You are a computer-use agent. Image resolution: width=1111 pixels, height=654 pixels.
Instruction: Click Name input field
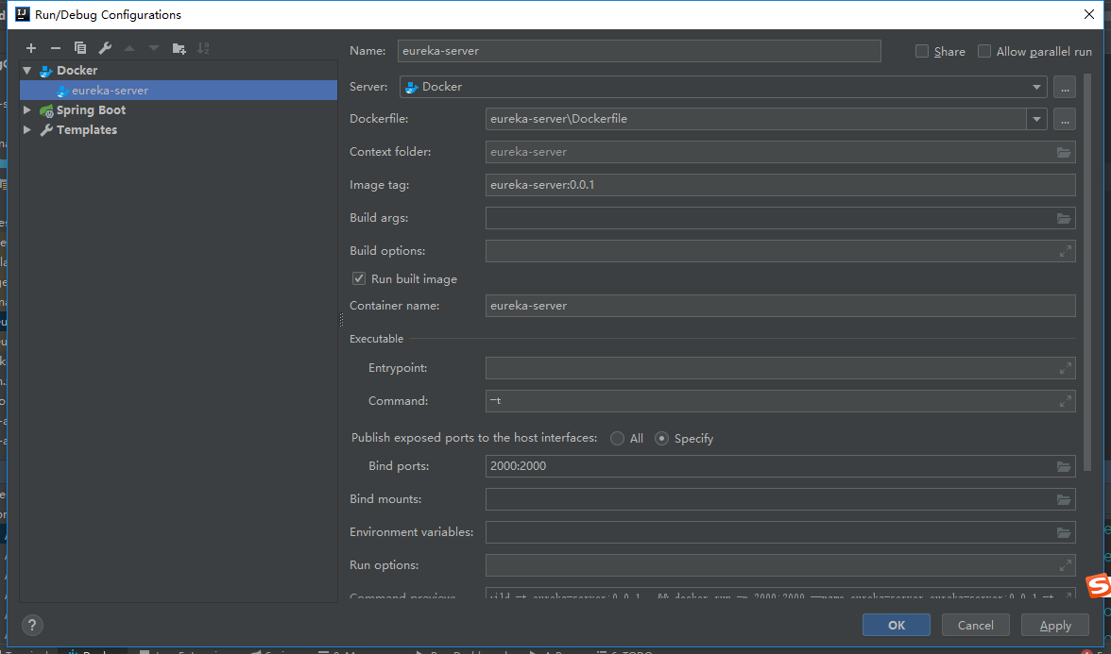[x=639, y=51]
